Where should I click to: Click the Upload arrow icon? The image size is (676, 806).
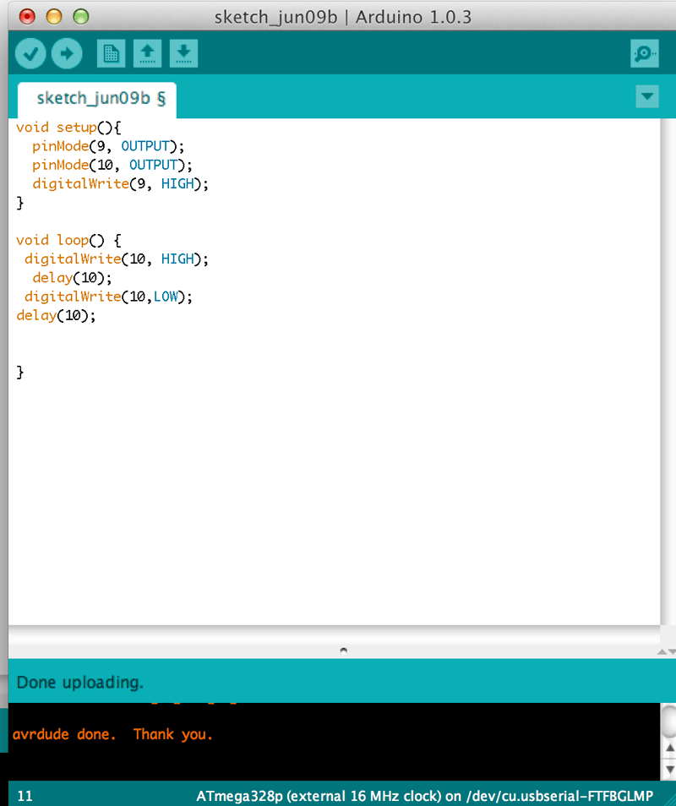click(67, 53)
